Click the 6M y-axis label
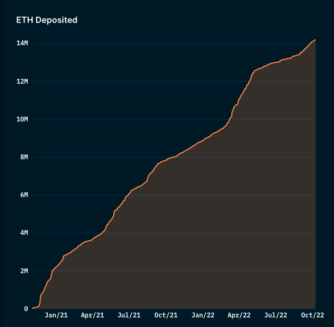The image size is (334, 327). (24, 195)
